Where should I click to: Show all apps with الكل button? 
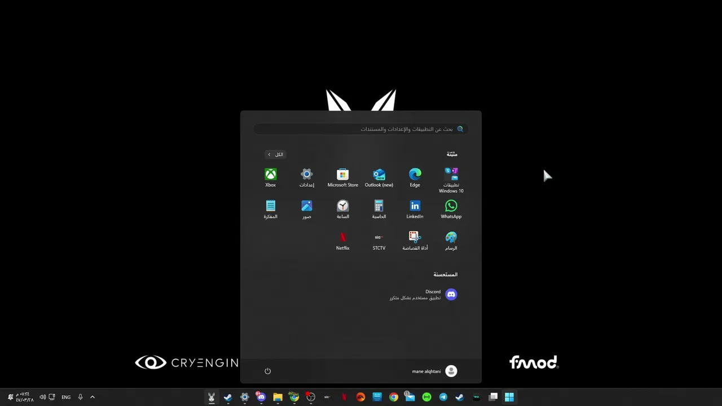point(276,155)
